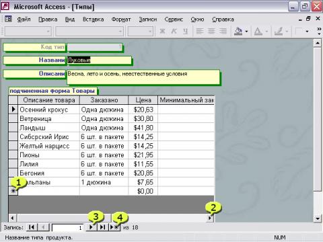Click main form scroll up arrow
The image size is (323, 242).
[318, 42]
